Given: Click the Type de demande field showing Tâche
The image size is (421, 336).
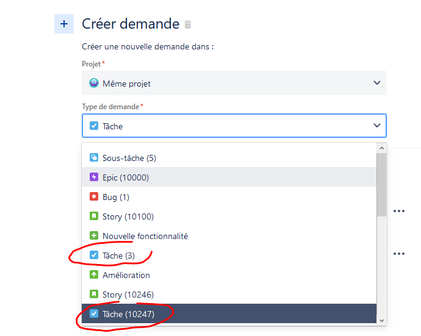Looking at the screenshot, I should click(234, 126).
